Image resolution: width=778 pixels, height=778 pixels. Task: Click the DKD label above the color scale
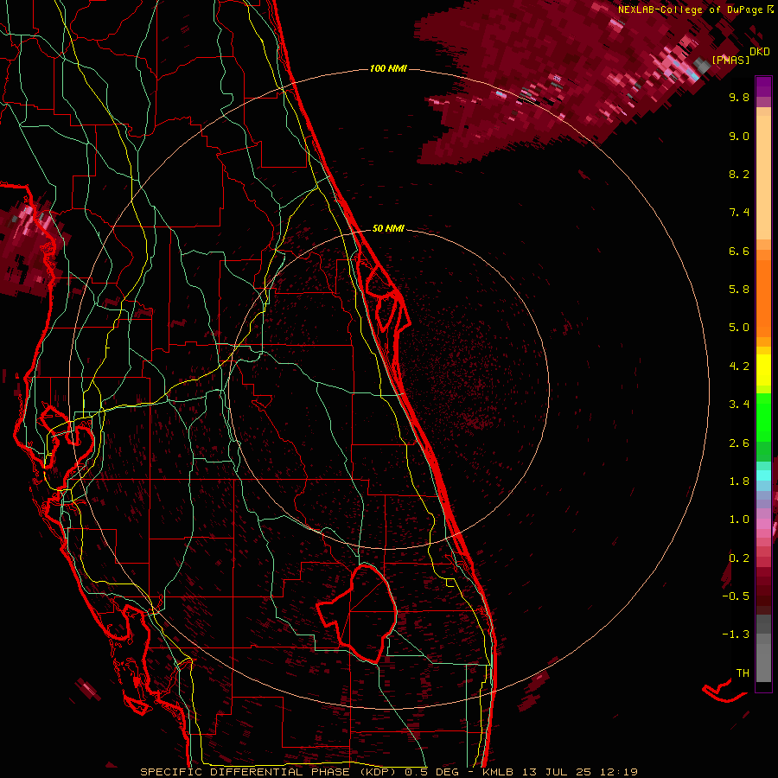[760, 52]
